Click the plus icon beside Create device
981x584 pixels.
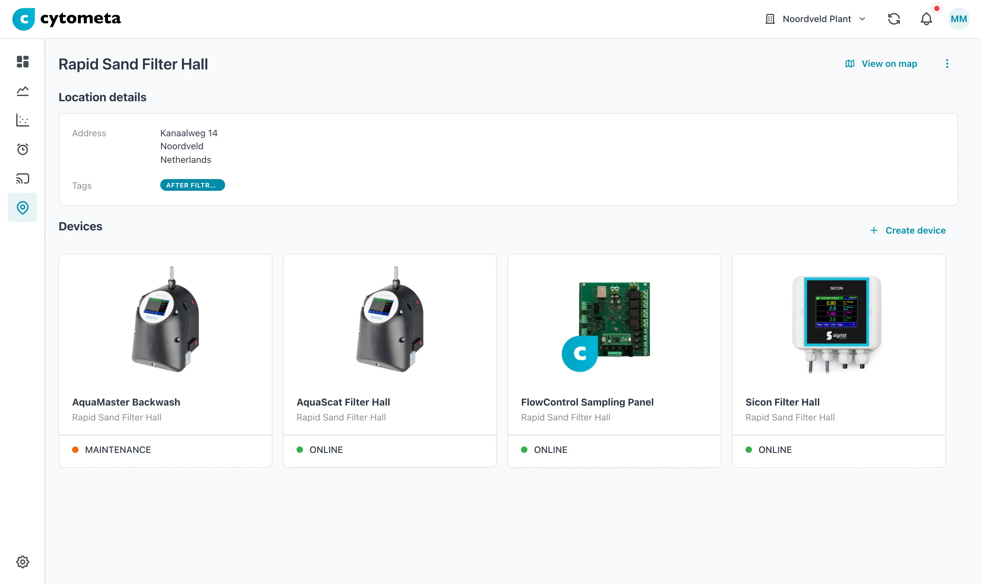[874, 231]
